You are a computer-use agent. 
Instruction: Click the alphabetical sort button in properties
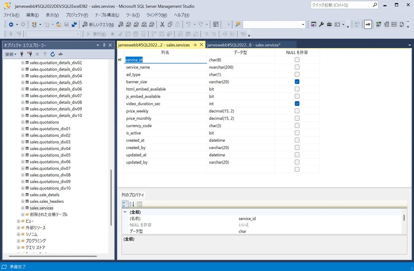(132, 204)
